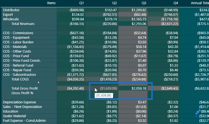Viewport: 209px width, 124px height.
Task: Click the Q2 column header
Action: (114, 3)
